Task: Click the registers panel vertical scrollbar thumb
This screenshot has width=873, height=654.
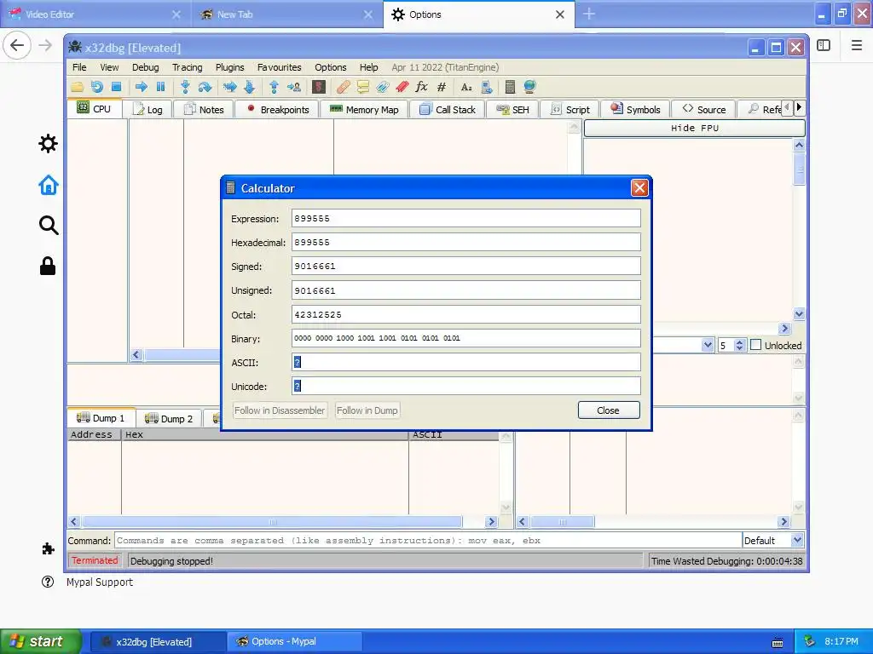Action: [800, 169]
